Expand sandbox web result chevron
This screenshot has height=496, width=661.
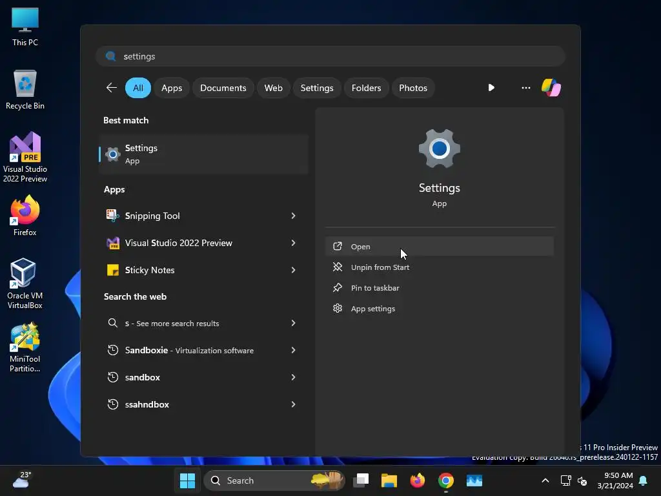coord(293,377)
